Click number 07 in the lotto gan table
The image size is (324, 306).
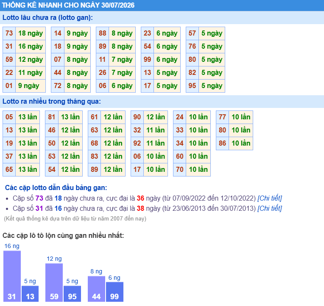click(x=58, y=60)
